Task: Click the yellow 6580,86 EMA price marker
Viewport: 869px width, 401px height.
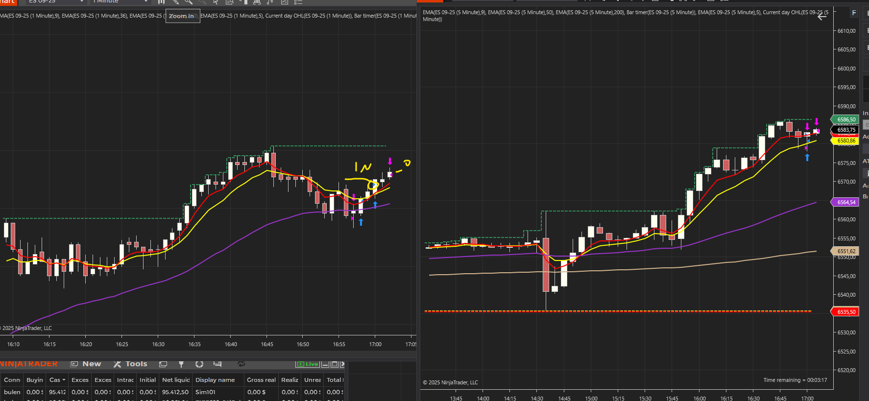Action: 845,141
